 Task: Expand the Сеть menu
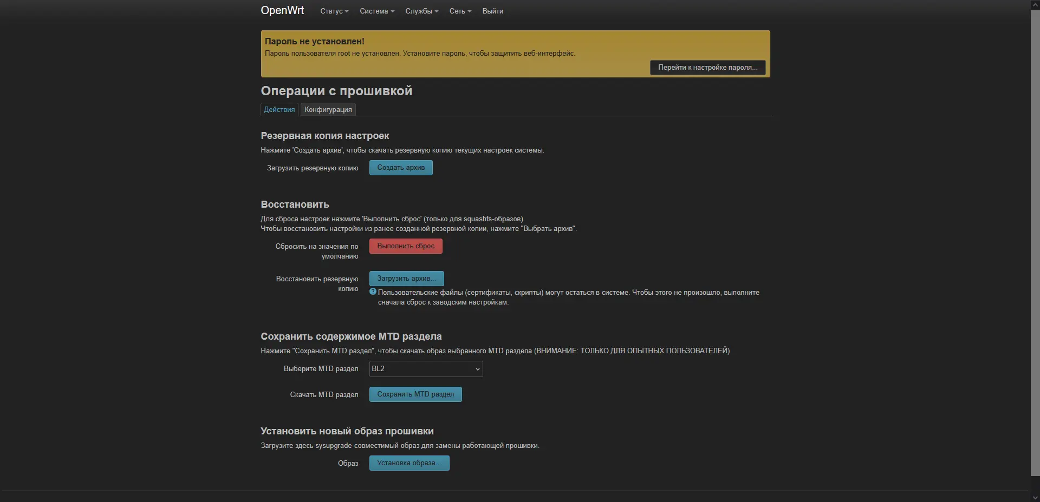point(460,11)
